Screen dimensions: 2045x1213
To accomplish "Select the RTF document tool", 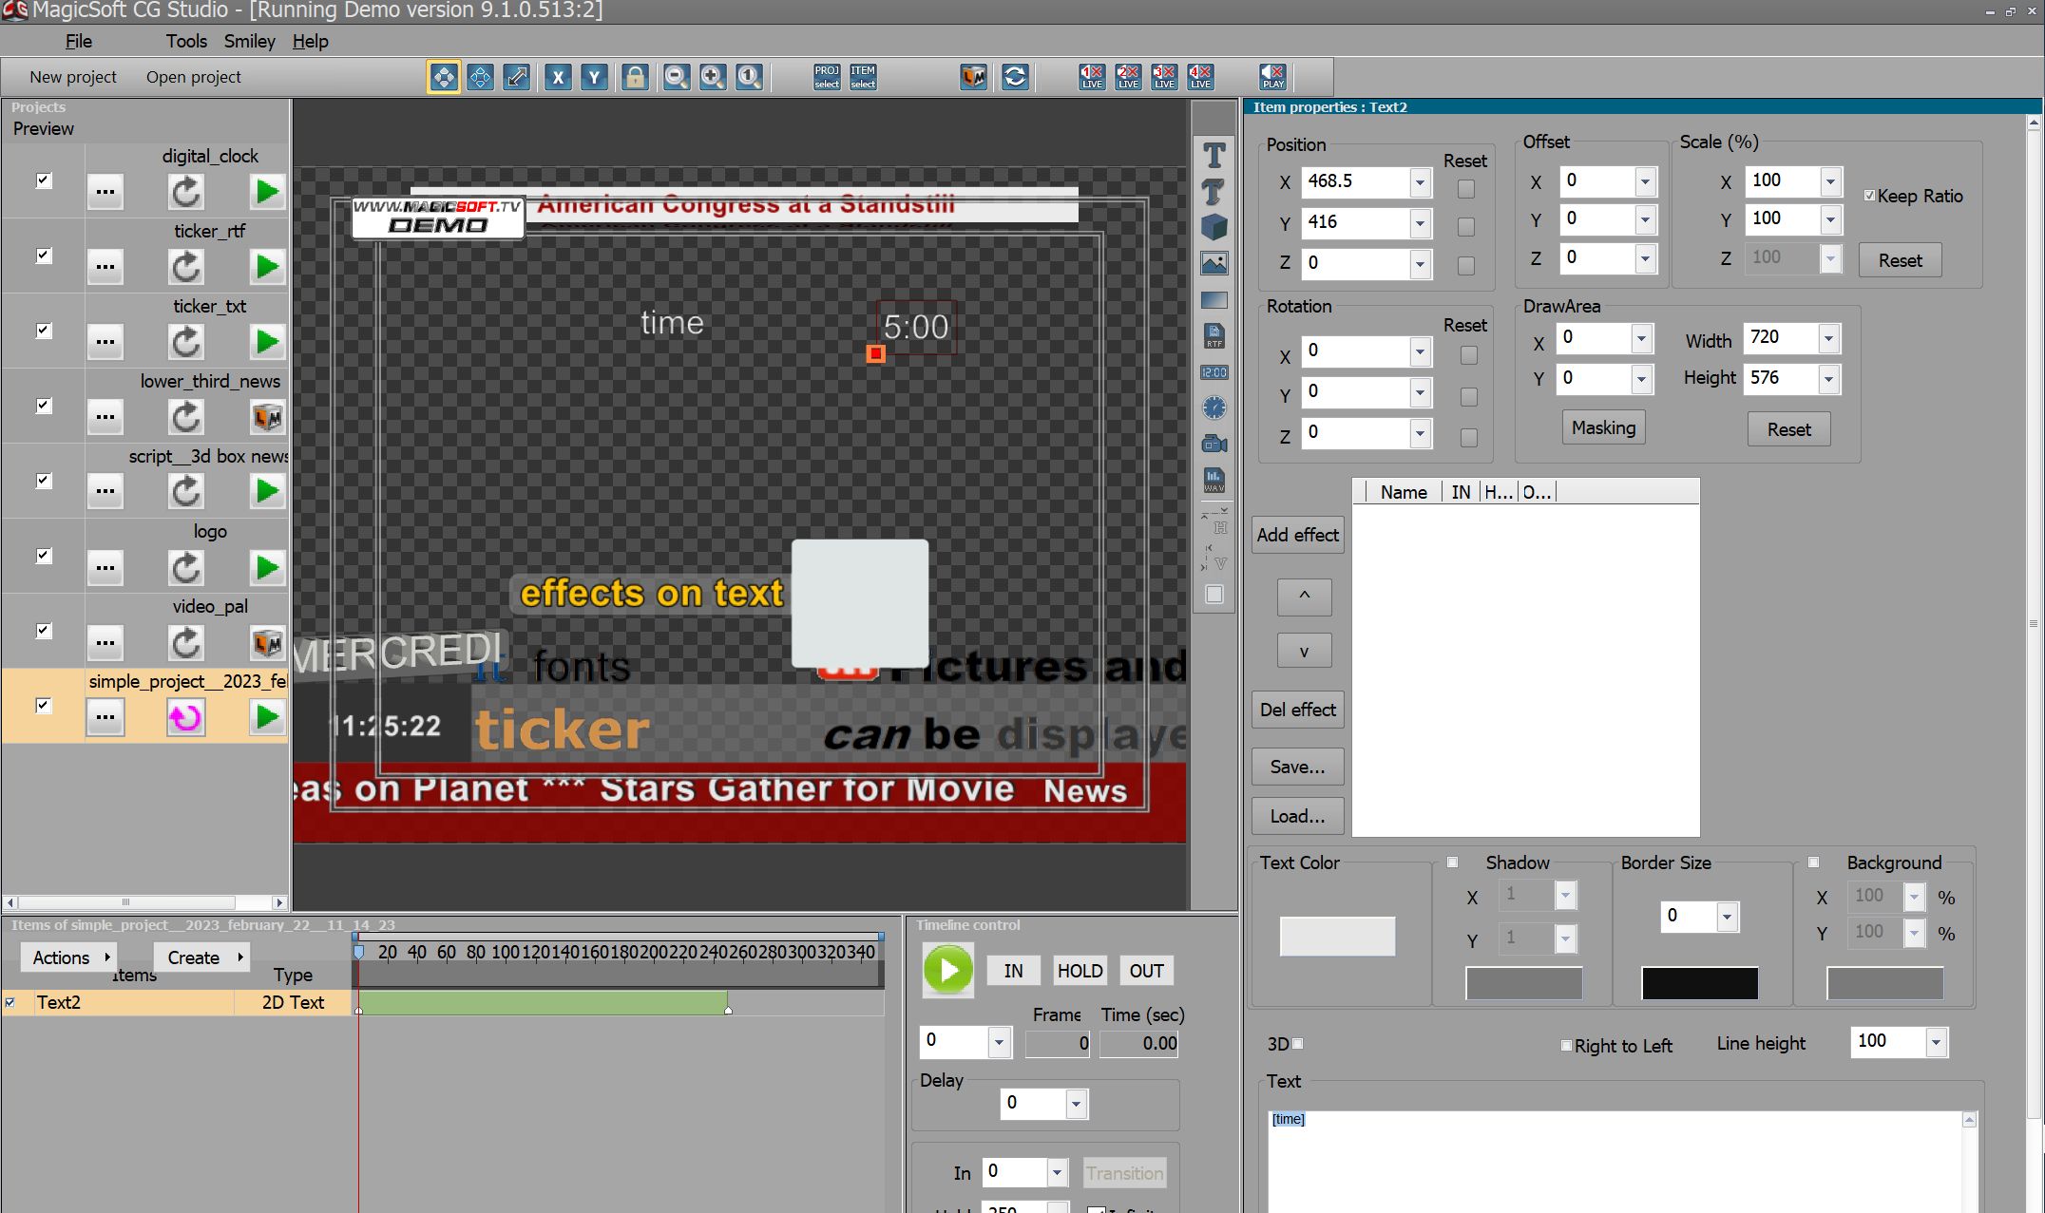I will [1214, 335].
